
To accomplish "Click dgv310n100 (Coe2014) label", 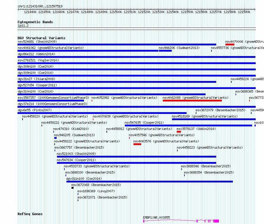I will coord(36,91).
